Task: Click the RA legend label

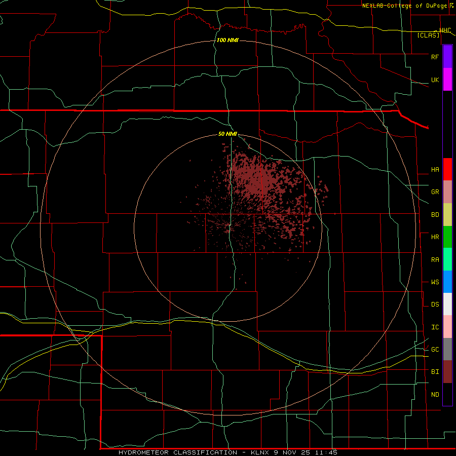Action: click(435, 260)
